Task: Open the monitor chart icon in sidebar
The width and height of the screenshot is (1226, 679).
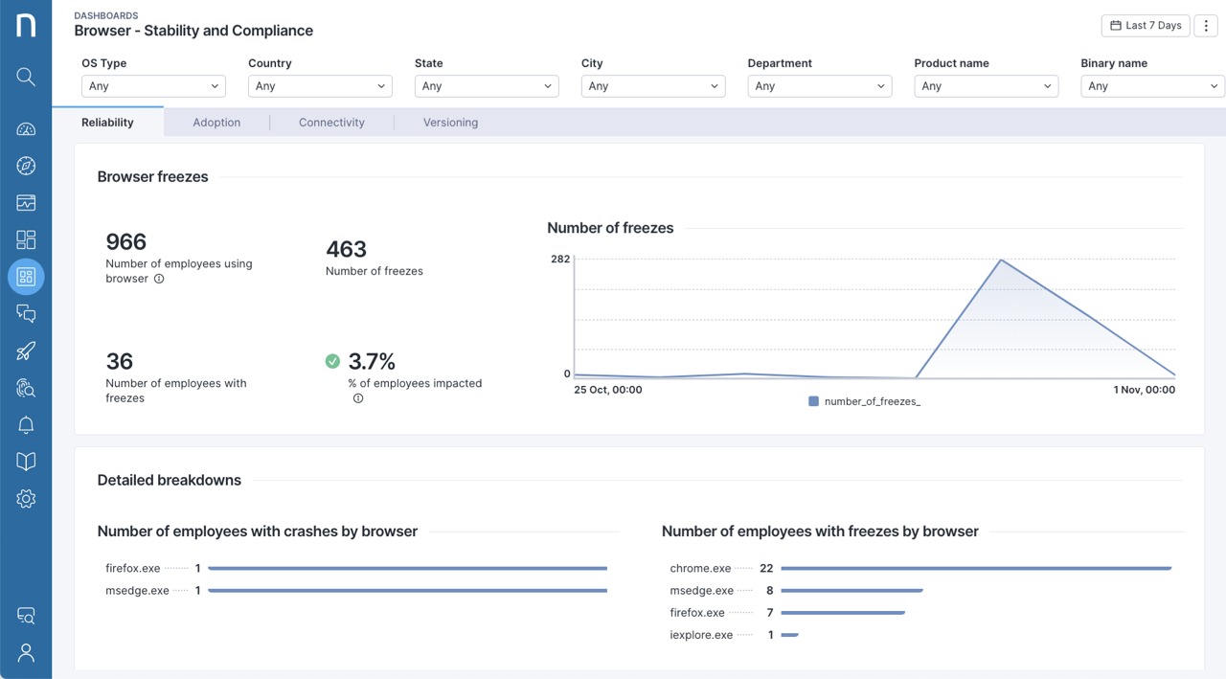Action: click(x=26, y=203)
